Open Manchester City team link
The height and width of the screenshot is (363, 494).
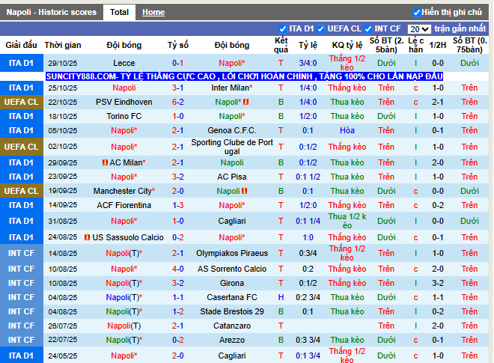point(123,191)
